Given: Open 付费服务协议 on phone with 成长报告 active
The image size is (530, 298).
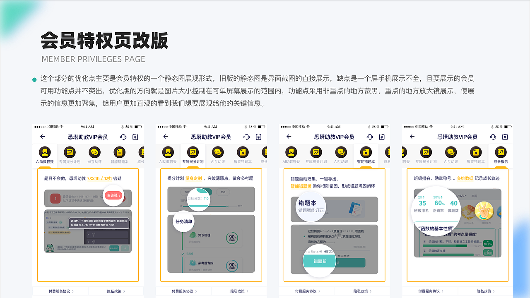Looking at the screenshot, I should coord(430,291).
